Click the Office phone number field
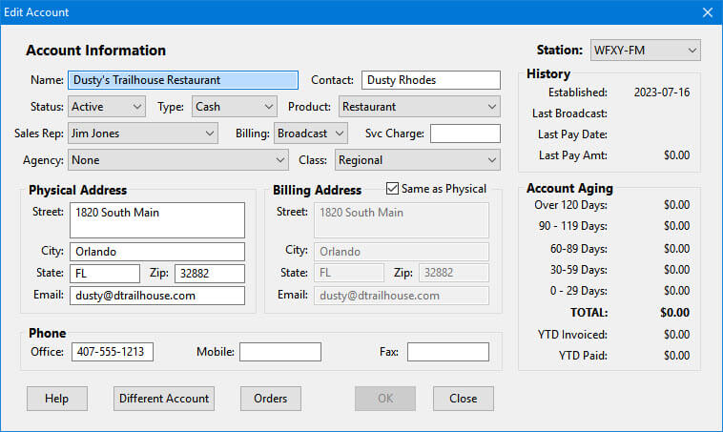723x432 pixels. pyautogui.click(x=112, y=352)
